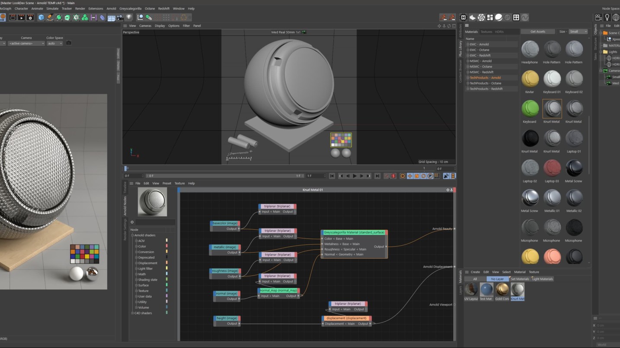Toggle the position keyframe recording icon
The width and height of the screenshot is (620, 348).
[x=409, y=176]
